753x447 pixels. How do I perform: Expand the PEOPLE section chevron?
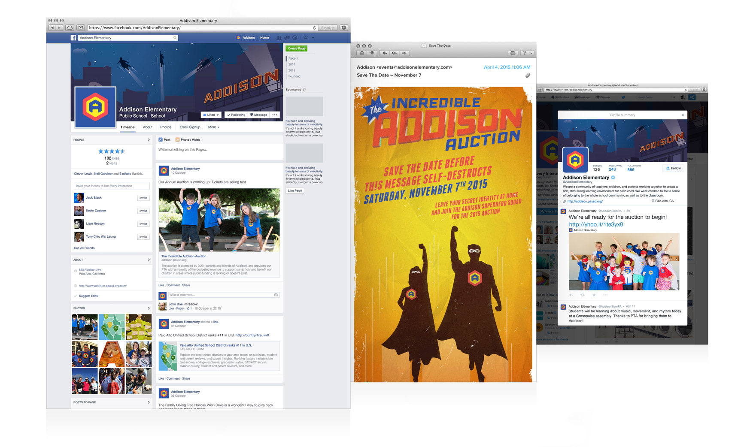point(149,140)
